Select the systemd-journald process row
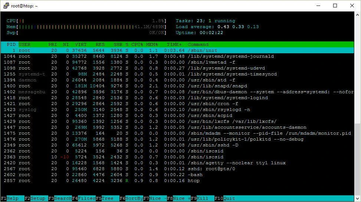The height and width of the screenshot is (202, 361). click(x=177, y=57)
